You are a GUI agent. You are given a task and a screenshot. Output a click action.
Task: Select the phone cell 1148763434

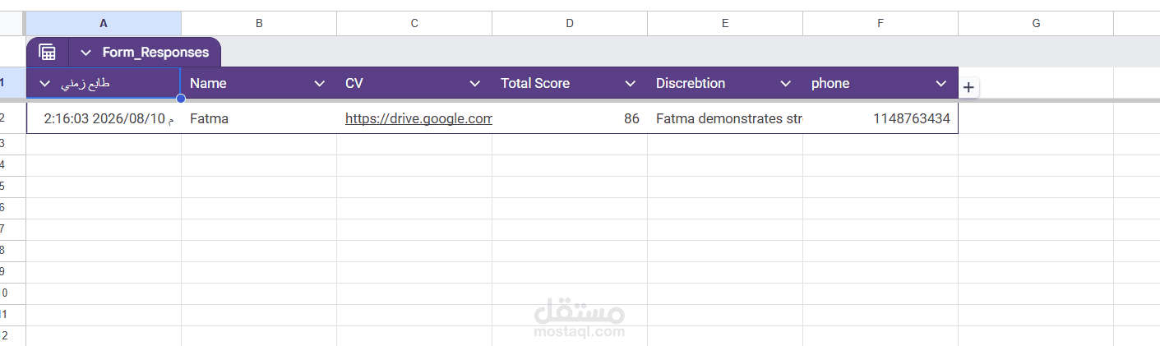[x=880, y=118]
